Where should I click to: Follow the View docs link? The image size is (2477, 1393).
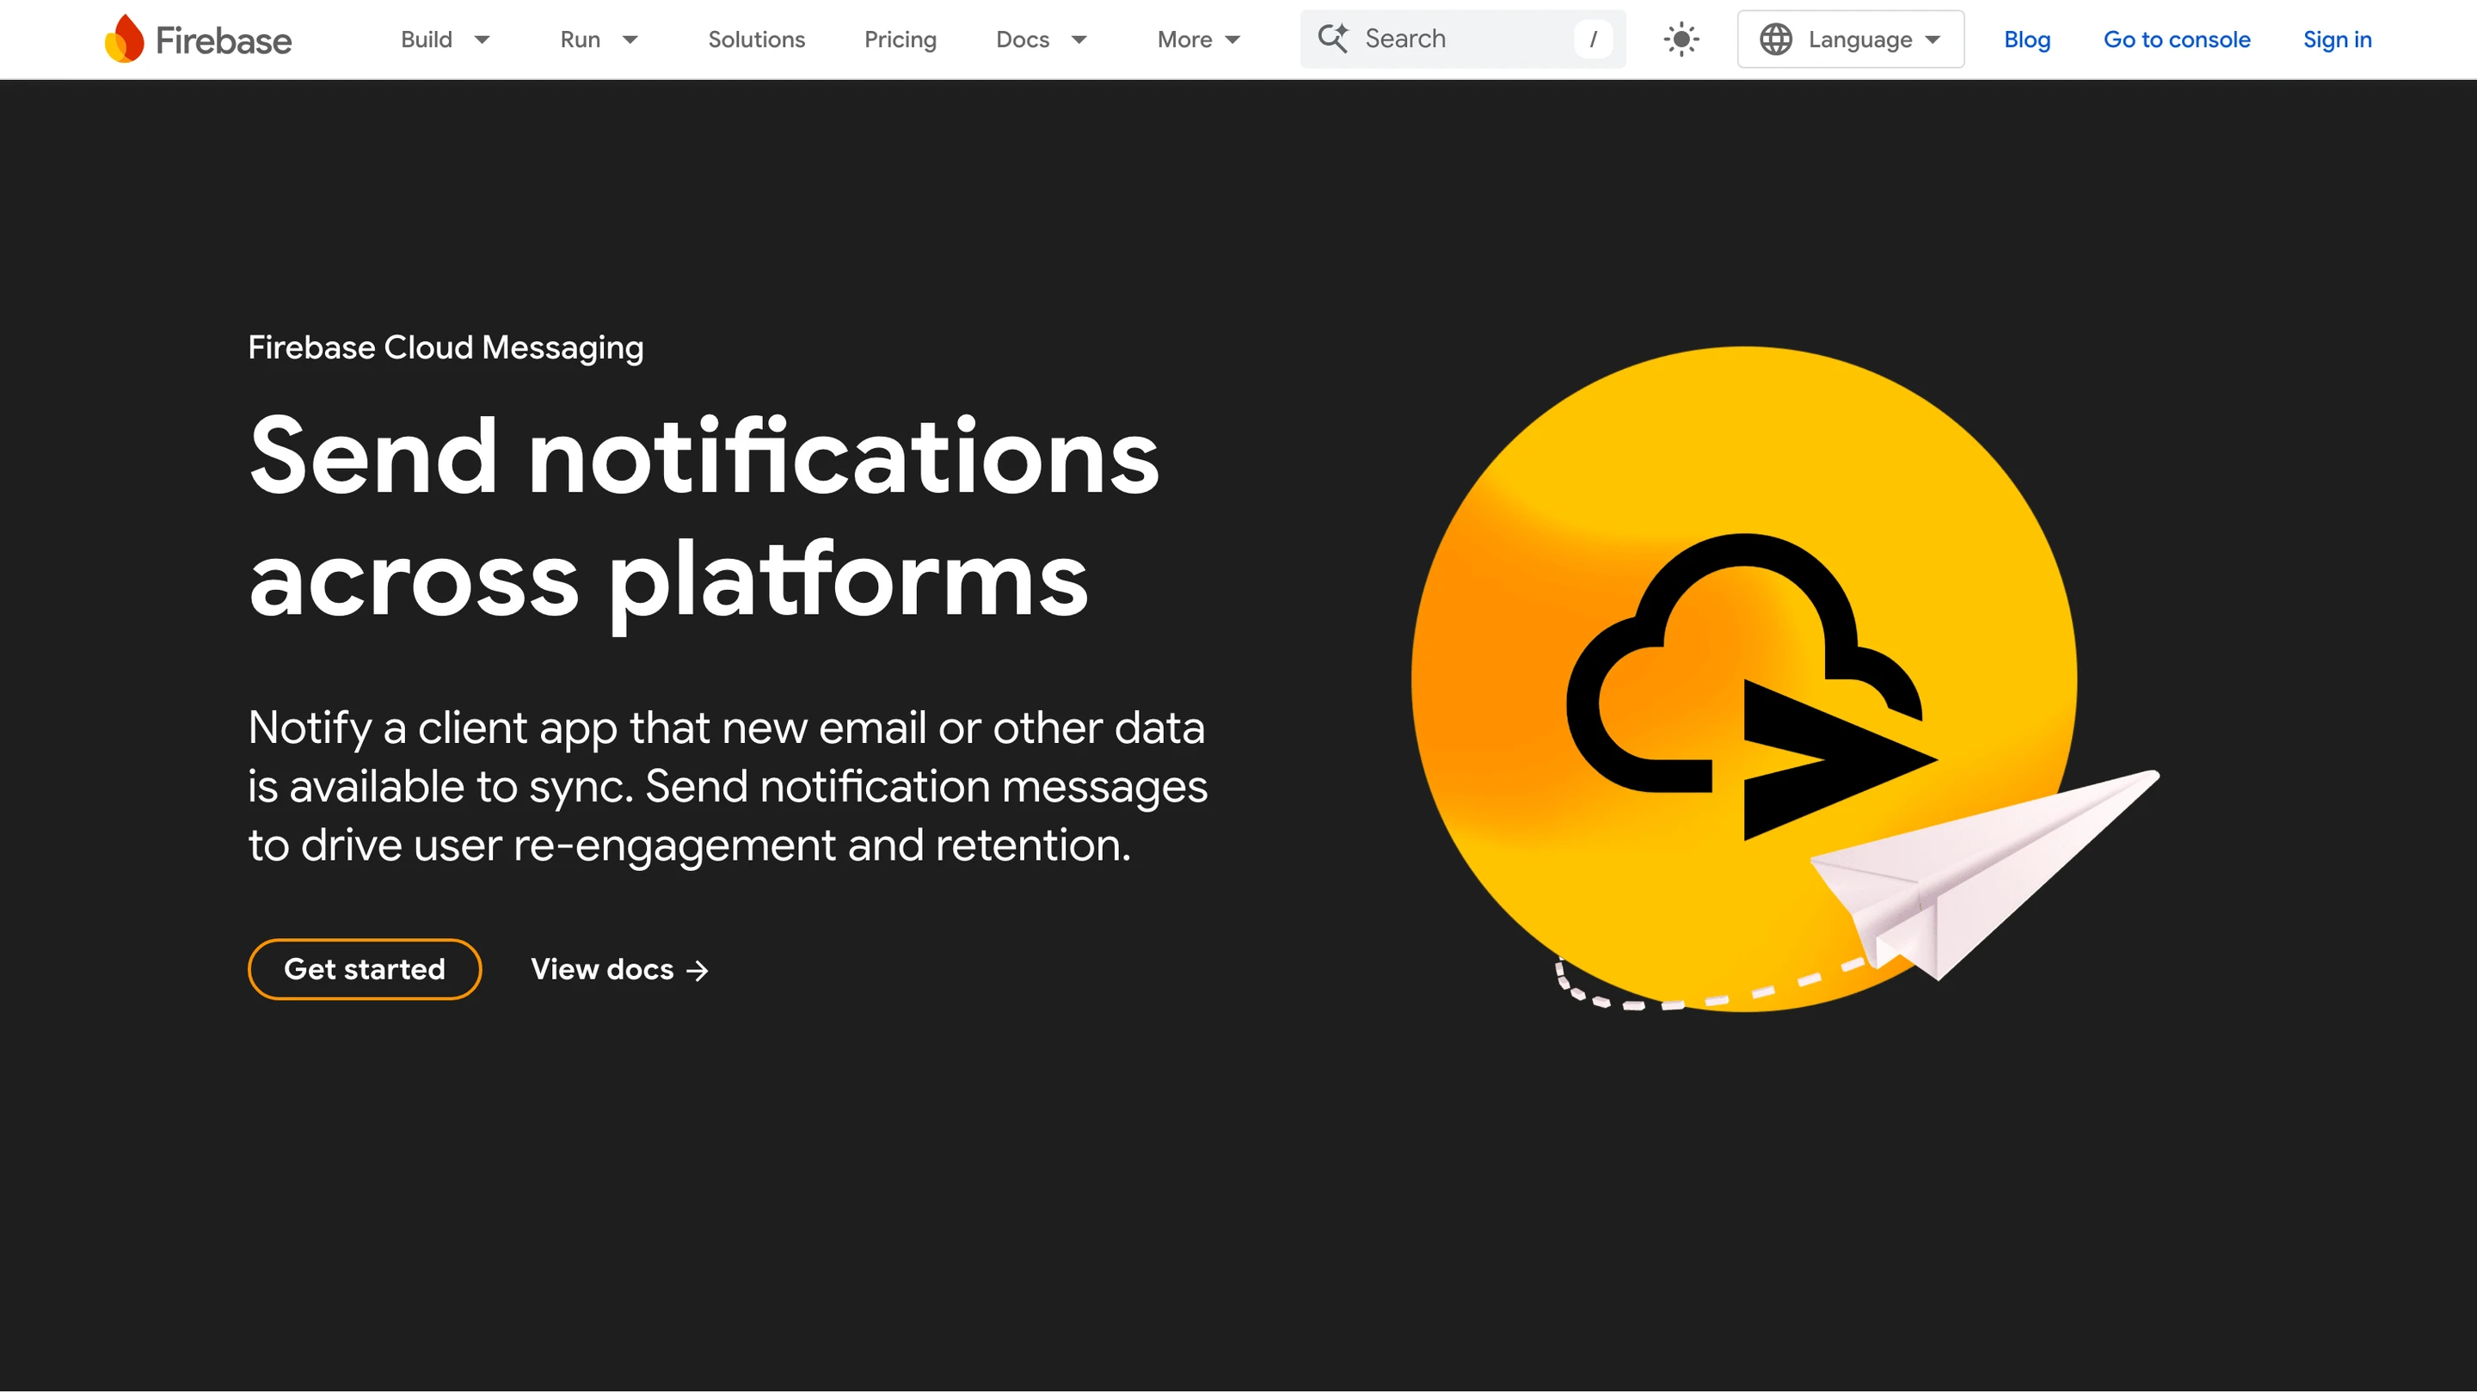click(620, 969)
